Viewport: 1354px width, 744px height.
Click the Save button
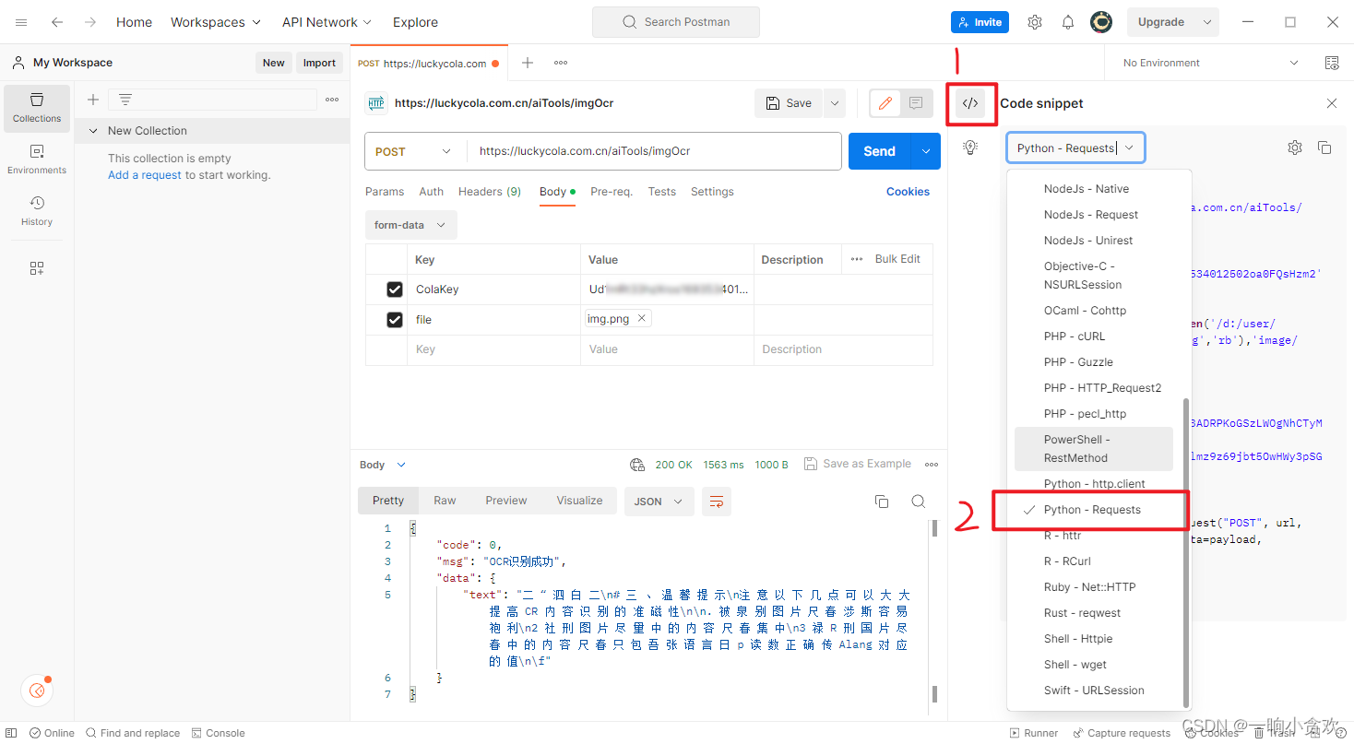[789, 103]
